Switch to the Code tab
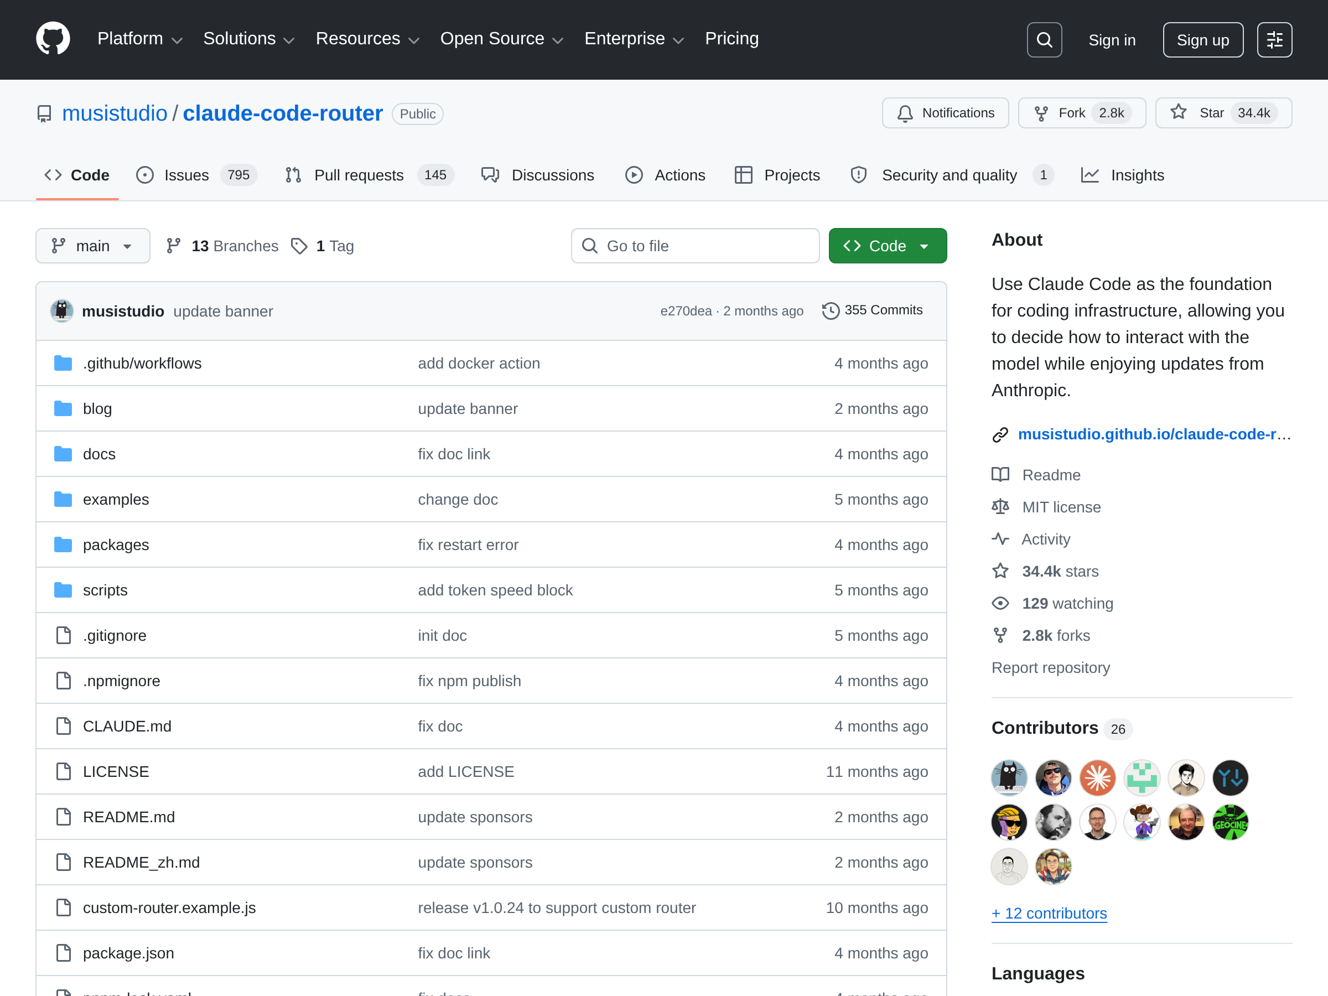The height and width of the screenshot is (996, 1328). (77, 175)
